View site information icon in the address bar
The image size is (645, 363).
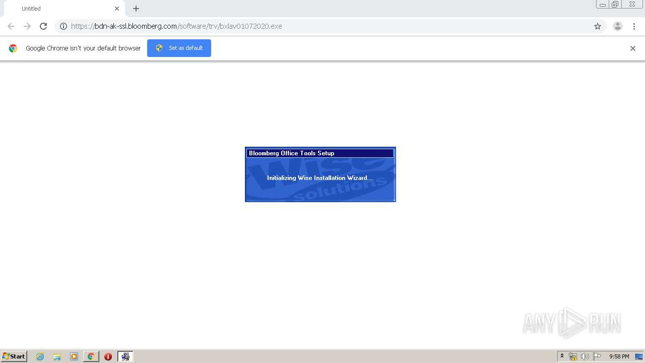click(63, 26)
